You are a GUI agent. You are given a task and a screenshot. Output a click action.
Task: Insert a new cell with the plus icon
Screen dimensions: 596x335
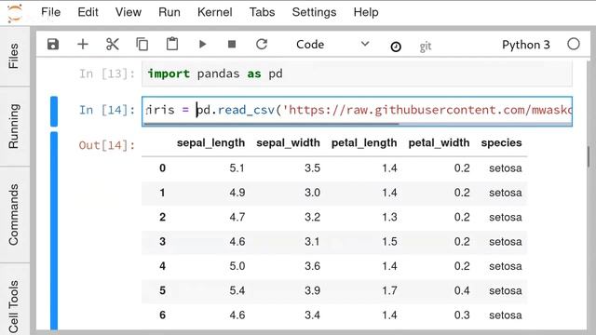pos(83,45)
